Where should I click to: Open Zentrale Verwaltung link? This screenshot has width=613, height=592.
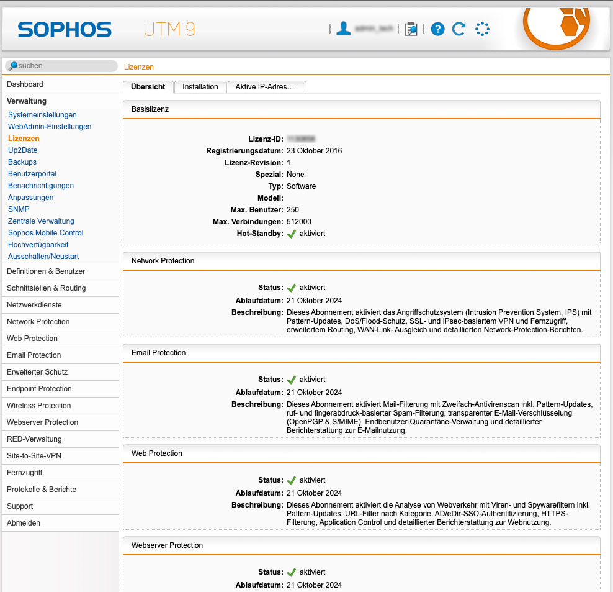(41, 221)
